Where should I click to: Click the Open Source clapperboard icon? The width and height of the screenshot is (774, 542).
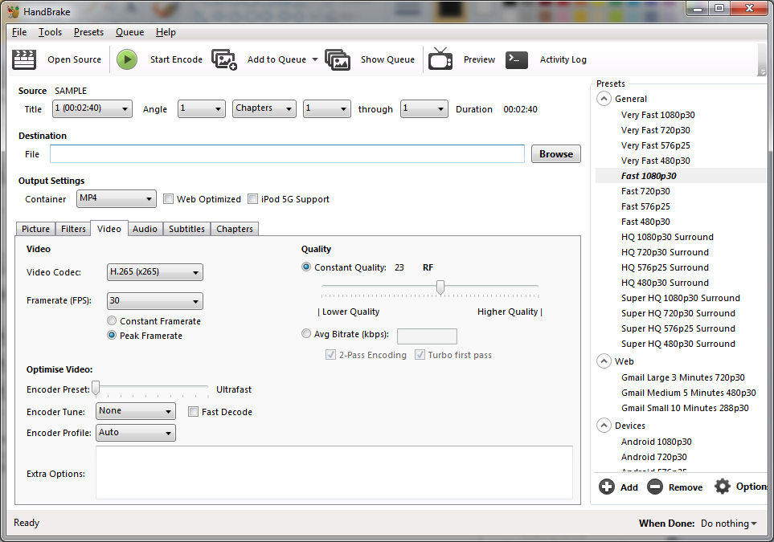point(23,59)
